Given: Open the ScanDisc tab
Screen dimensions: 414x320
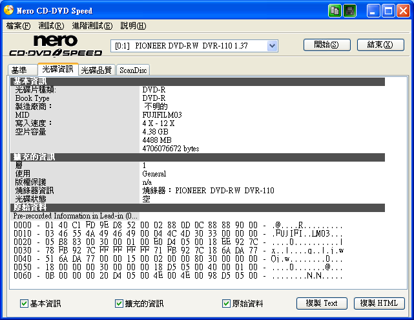Looking at the screenshot, I should (133, 70).
